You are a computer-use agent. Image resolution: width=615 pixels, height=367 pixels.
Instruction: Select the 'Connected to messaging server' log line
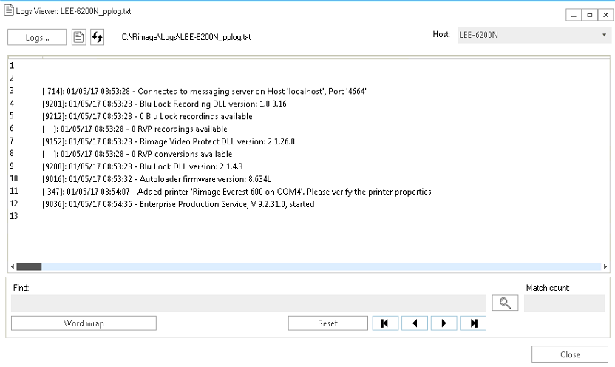(204, 92)
